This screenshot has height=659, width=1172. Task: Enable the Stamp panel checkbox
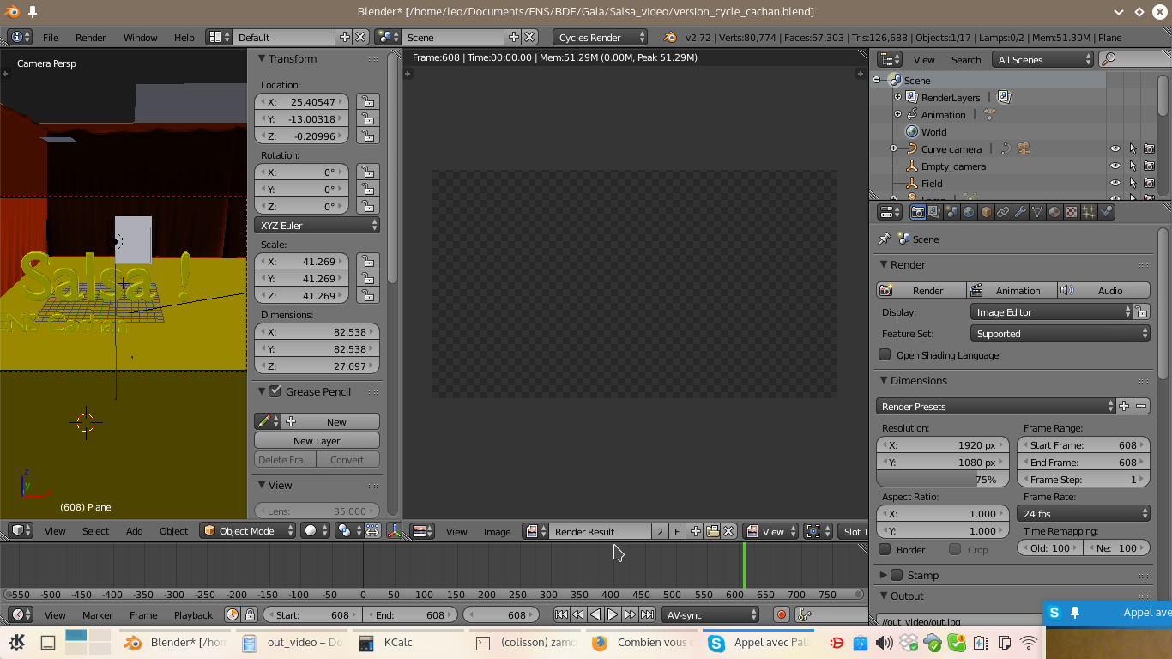coord(897,575)
